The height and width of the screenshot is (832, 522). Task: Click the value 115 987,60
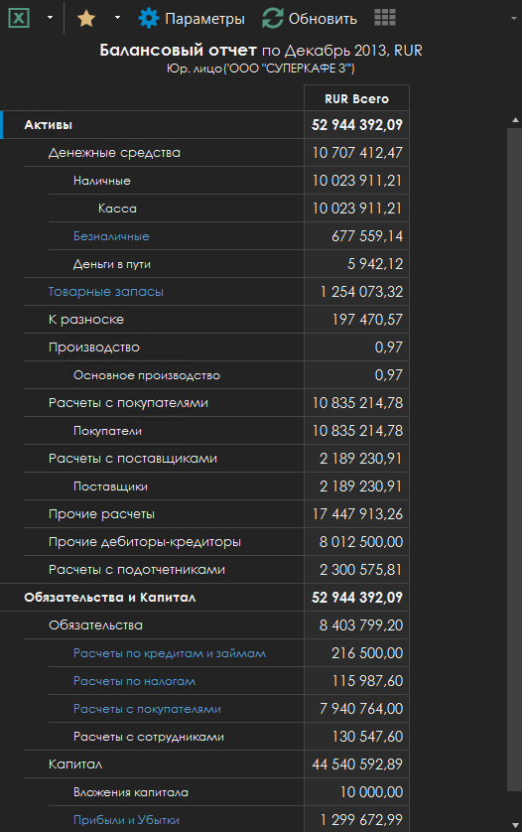click(367, 681)
